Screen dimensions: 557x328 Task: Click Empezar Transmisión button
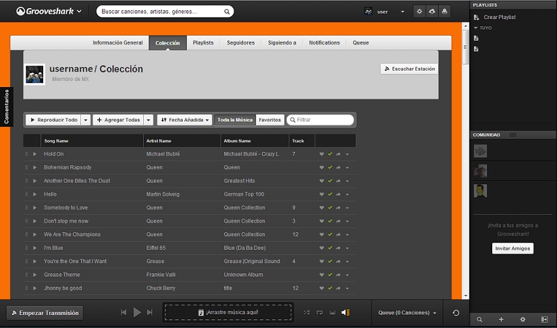click(x=45, y=313)
